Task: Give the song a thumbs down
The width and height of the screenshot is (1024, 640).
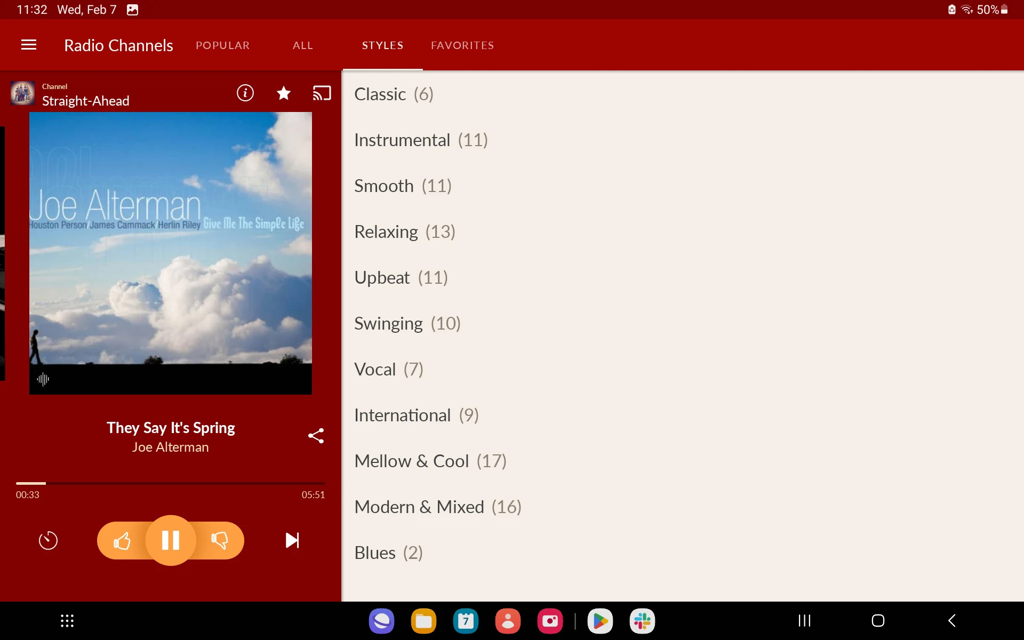Action: click(219, 540)
